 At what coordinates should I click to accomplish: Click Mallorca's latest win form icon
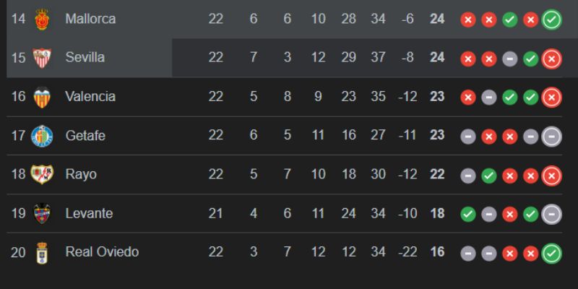[x=552, y=20]
